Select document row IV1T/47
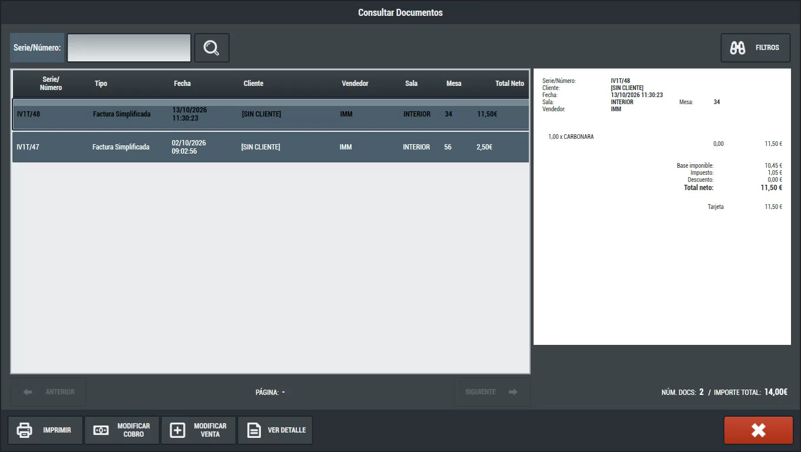 click(x=270, y=147)
